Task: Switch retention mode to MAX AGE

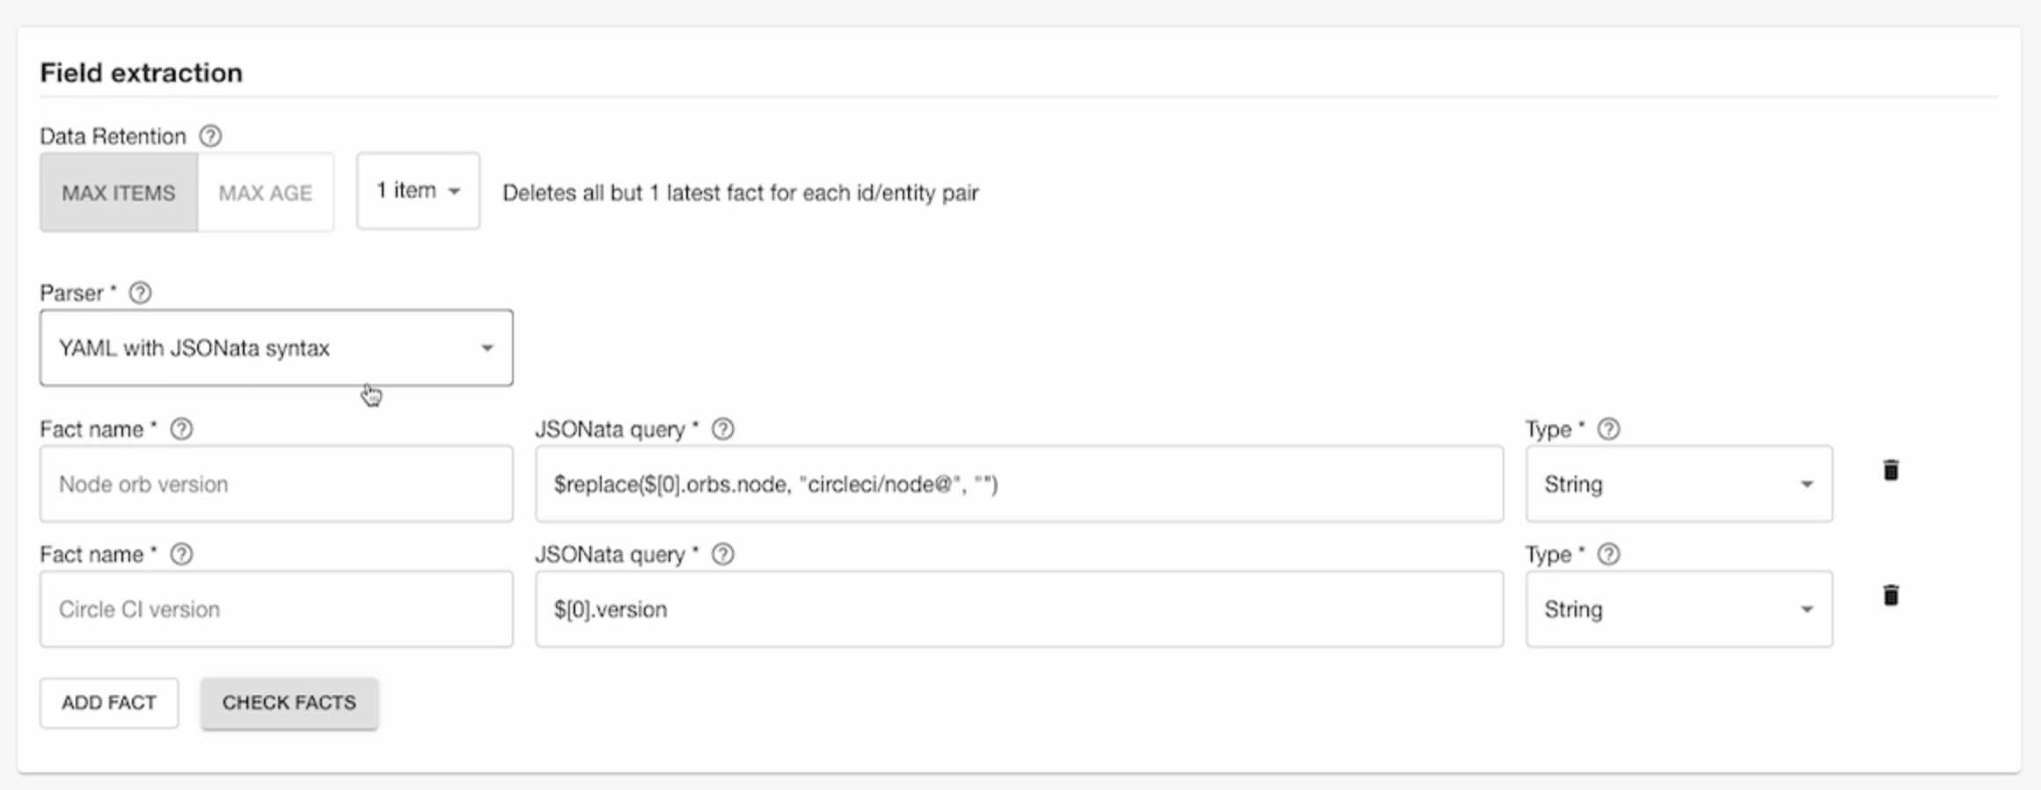Action: pyautogui.click(x=265, y=192)
